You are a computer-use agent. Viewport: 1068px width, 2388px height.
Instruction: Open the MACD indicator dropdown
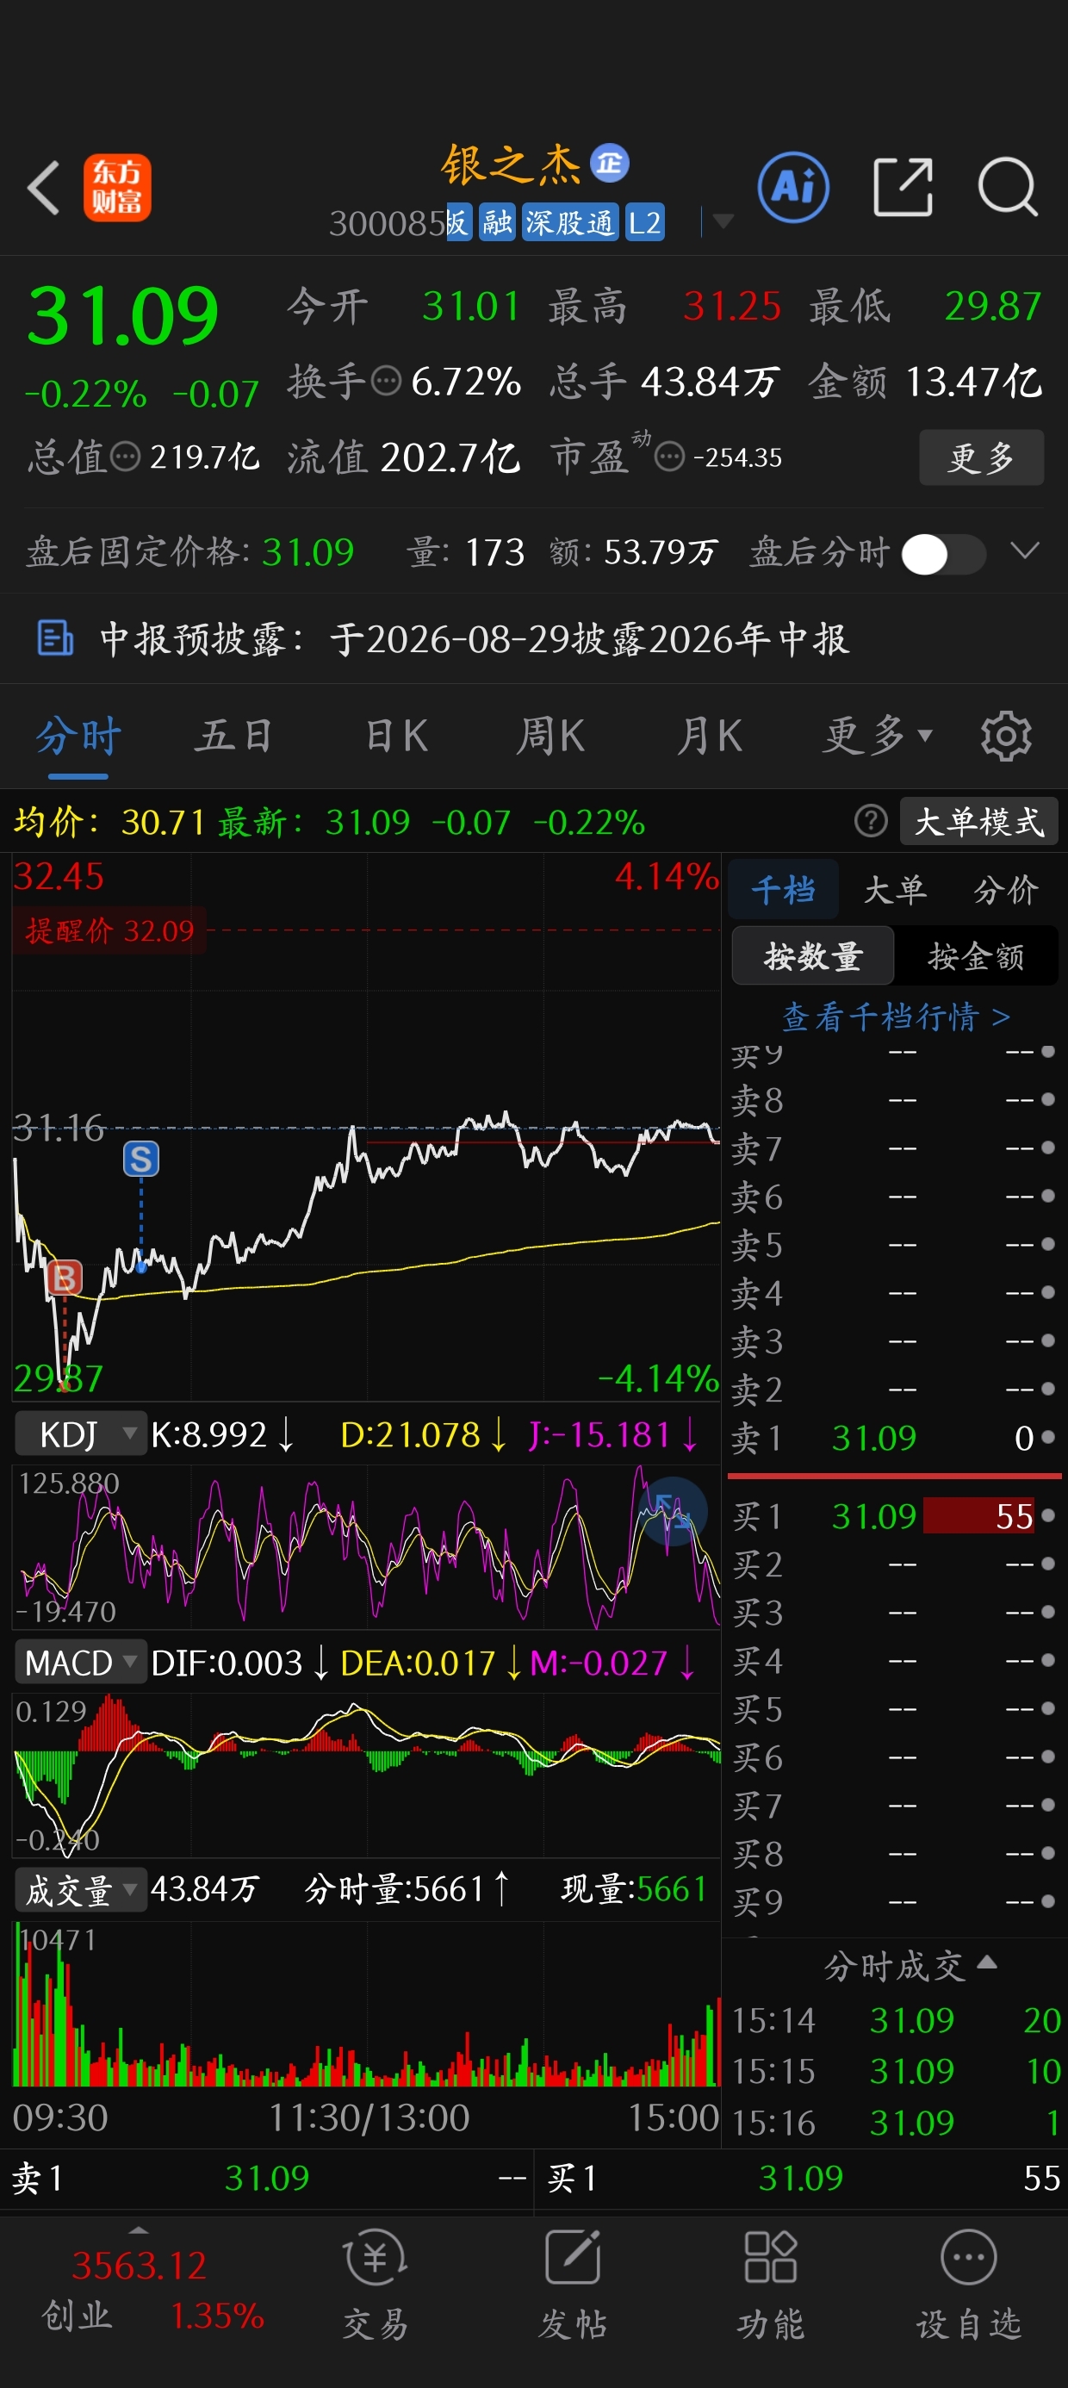[80, 1663]
